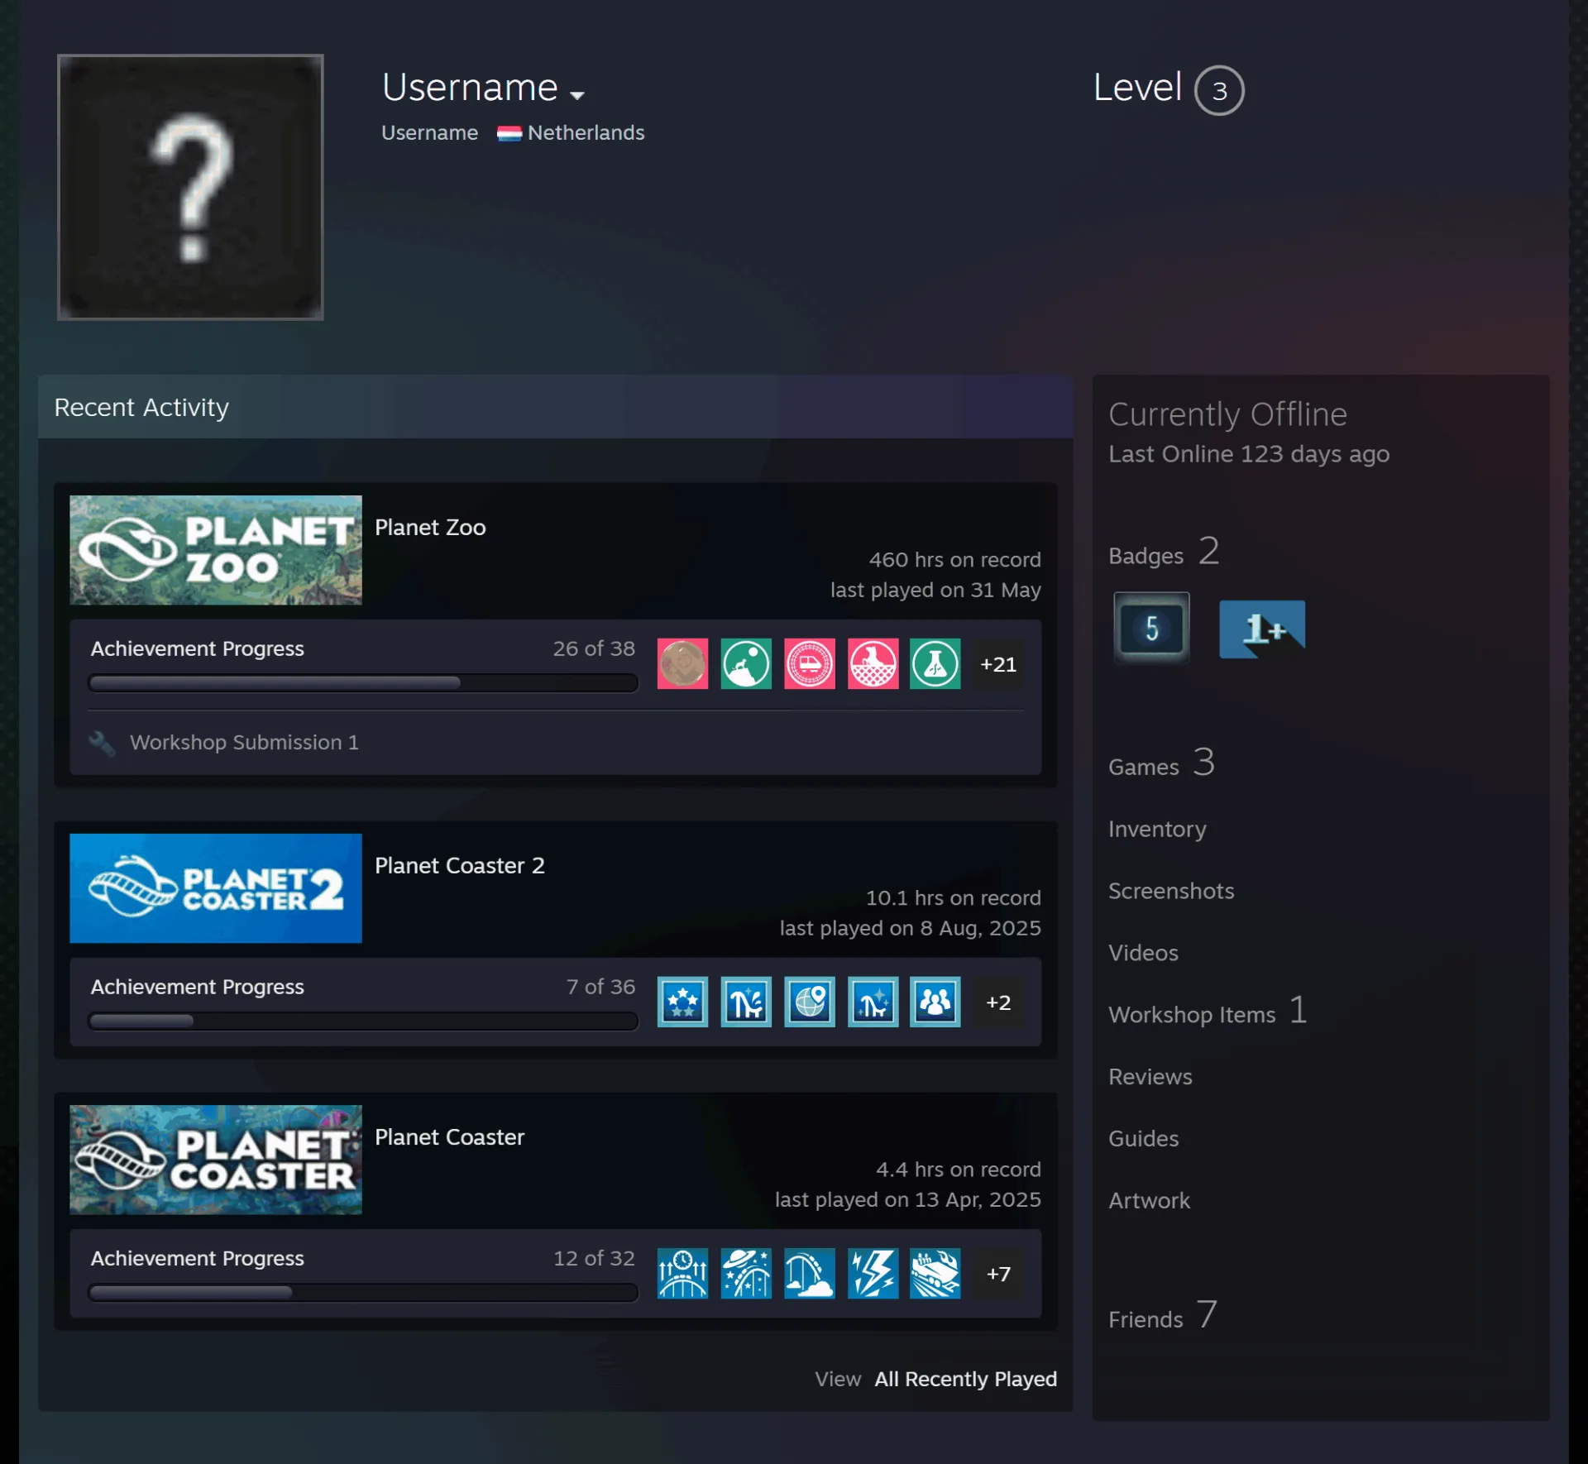1588x1464 pixels.
Task: Open Planet Coaster coaster train achievement icon
Action: point(935,1273)
